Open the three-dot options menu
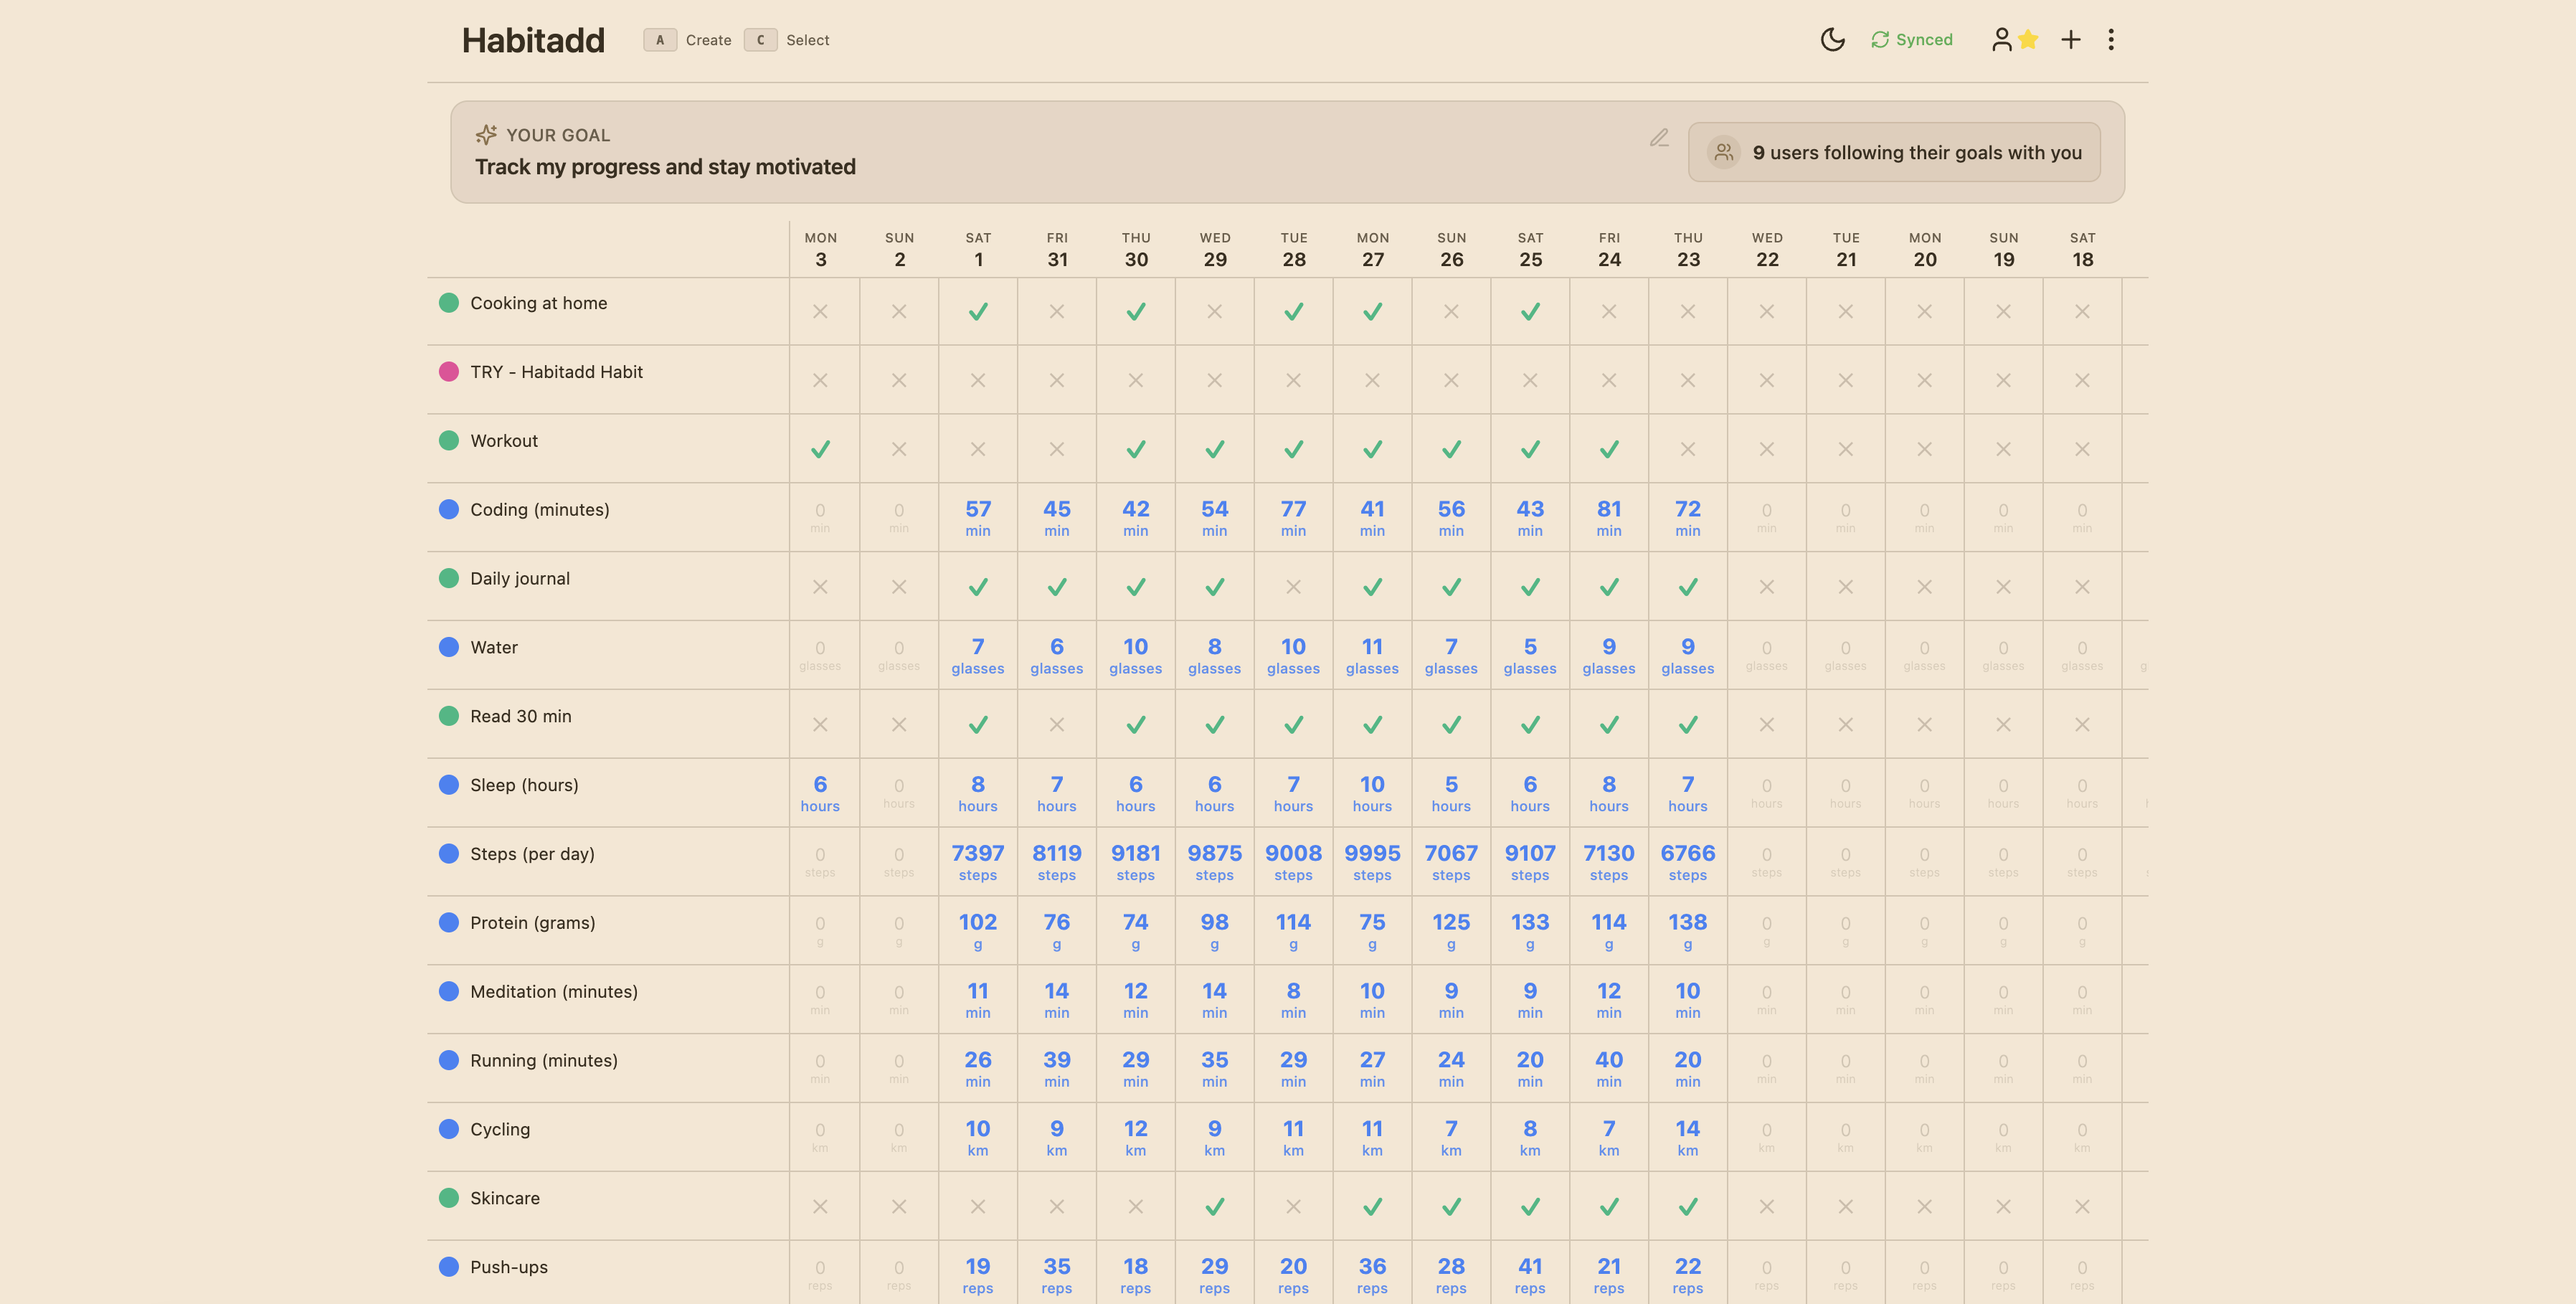This screenshot has width=2576, height=1304. (2111, 39)
